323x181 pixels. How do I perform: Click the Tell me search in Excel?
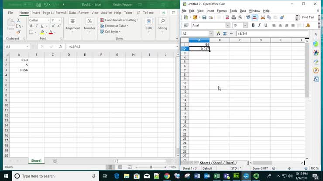(148, 13)
